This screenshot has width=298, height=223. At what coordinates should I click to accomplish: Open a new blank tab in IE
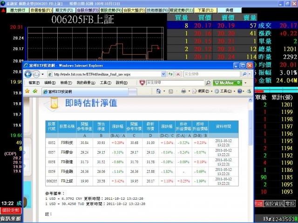133,92
